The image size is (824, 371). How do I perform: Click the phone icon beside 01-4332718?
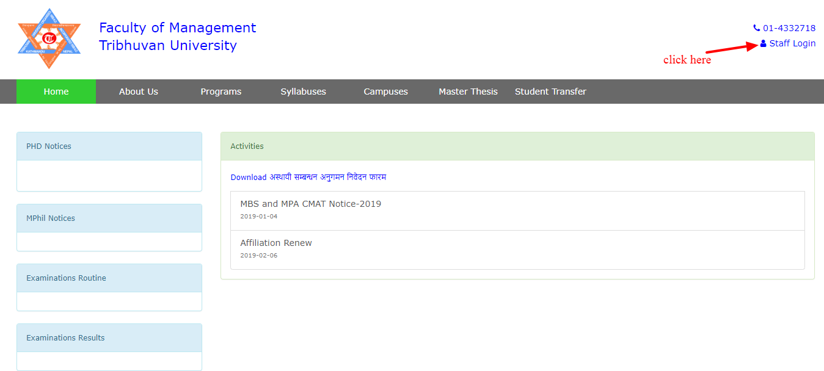tap(756, 27)
